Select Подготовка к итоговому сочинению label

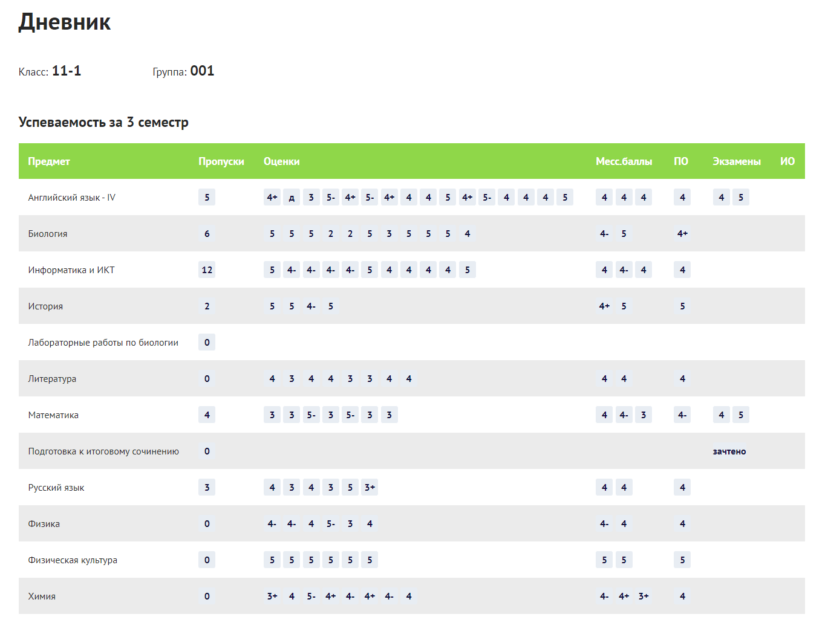103,451
